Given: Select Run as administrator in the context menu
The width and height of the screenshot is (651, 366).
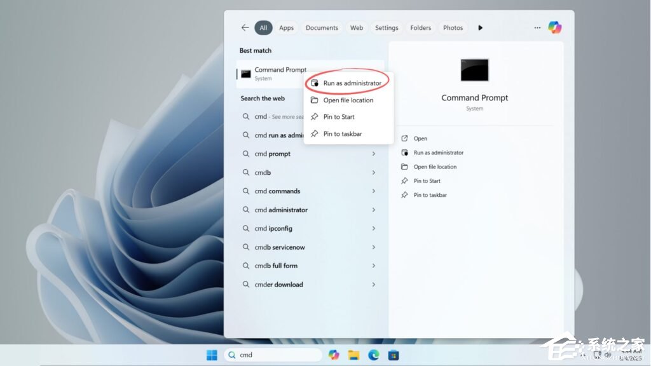Looking at the screenshot, I should point(350,83).
